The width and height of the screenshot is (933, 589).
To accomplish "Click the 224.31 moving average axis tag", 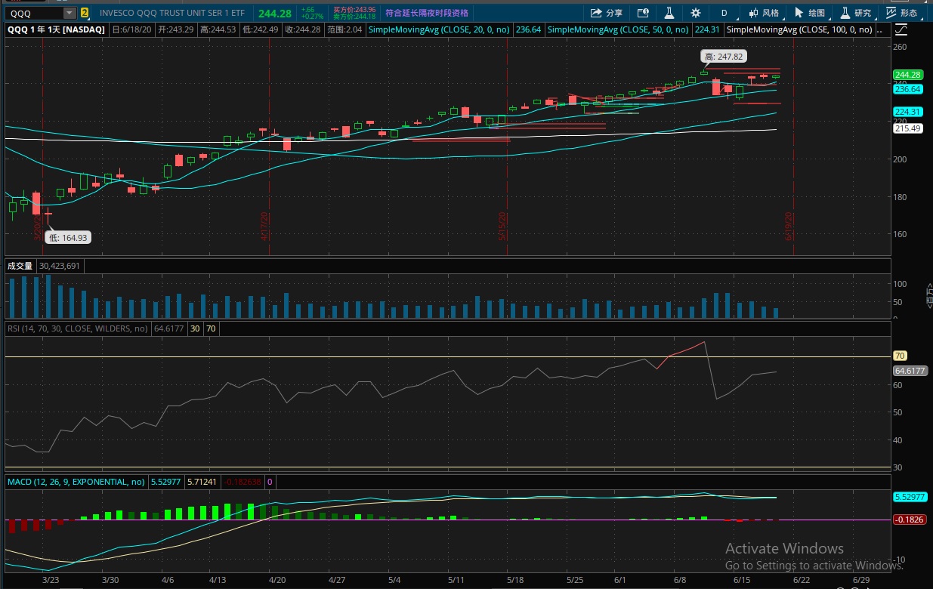I will (907, 112).
